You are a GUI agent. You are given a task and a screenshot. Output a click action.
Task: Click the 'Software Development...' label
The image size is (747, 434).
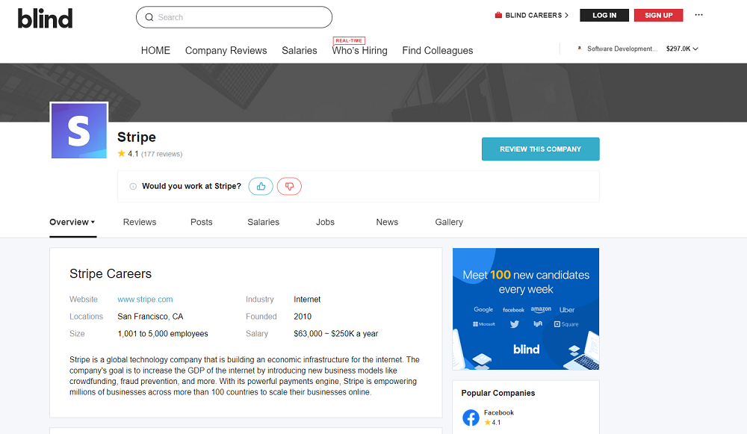pos(622,49)
